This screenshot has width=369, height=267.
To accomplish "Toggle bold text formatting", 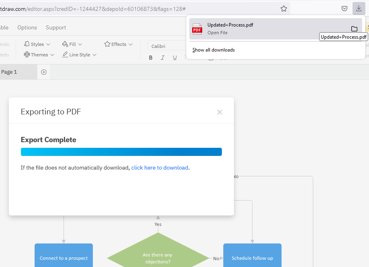I will click(x=151, y=58).
